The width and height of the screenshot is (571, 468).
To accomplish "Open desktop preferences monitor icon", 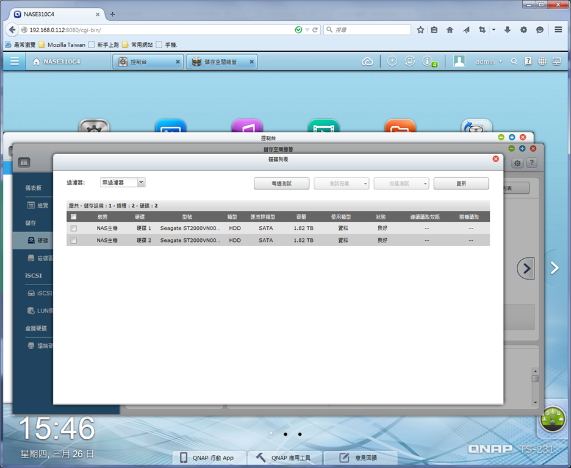I will tap(556, 62).
